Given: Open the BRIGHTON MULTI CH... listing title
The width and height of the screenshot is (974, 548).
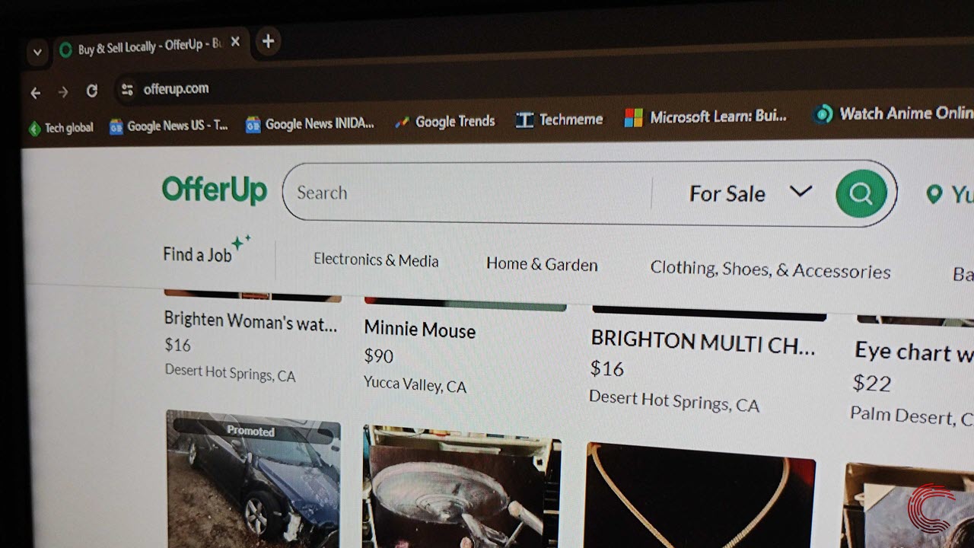Looking at the screenshot, I should tap(703, 342).
